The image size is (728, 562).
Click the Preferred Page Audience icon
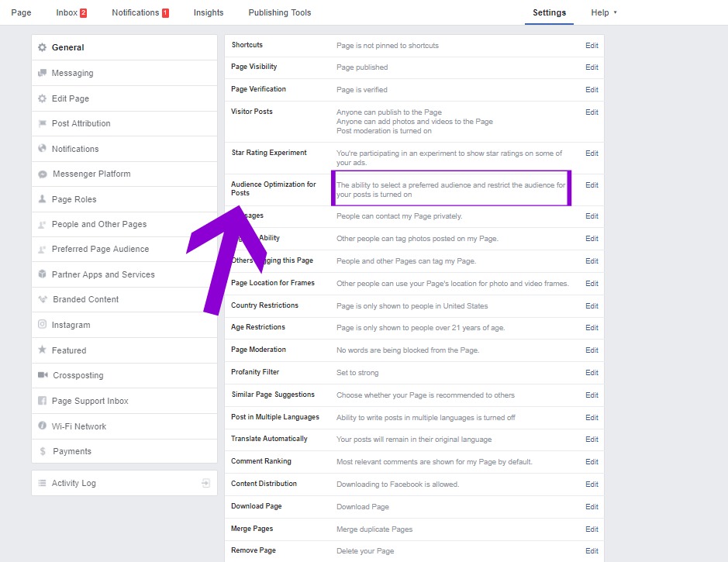point(42,249)
